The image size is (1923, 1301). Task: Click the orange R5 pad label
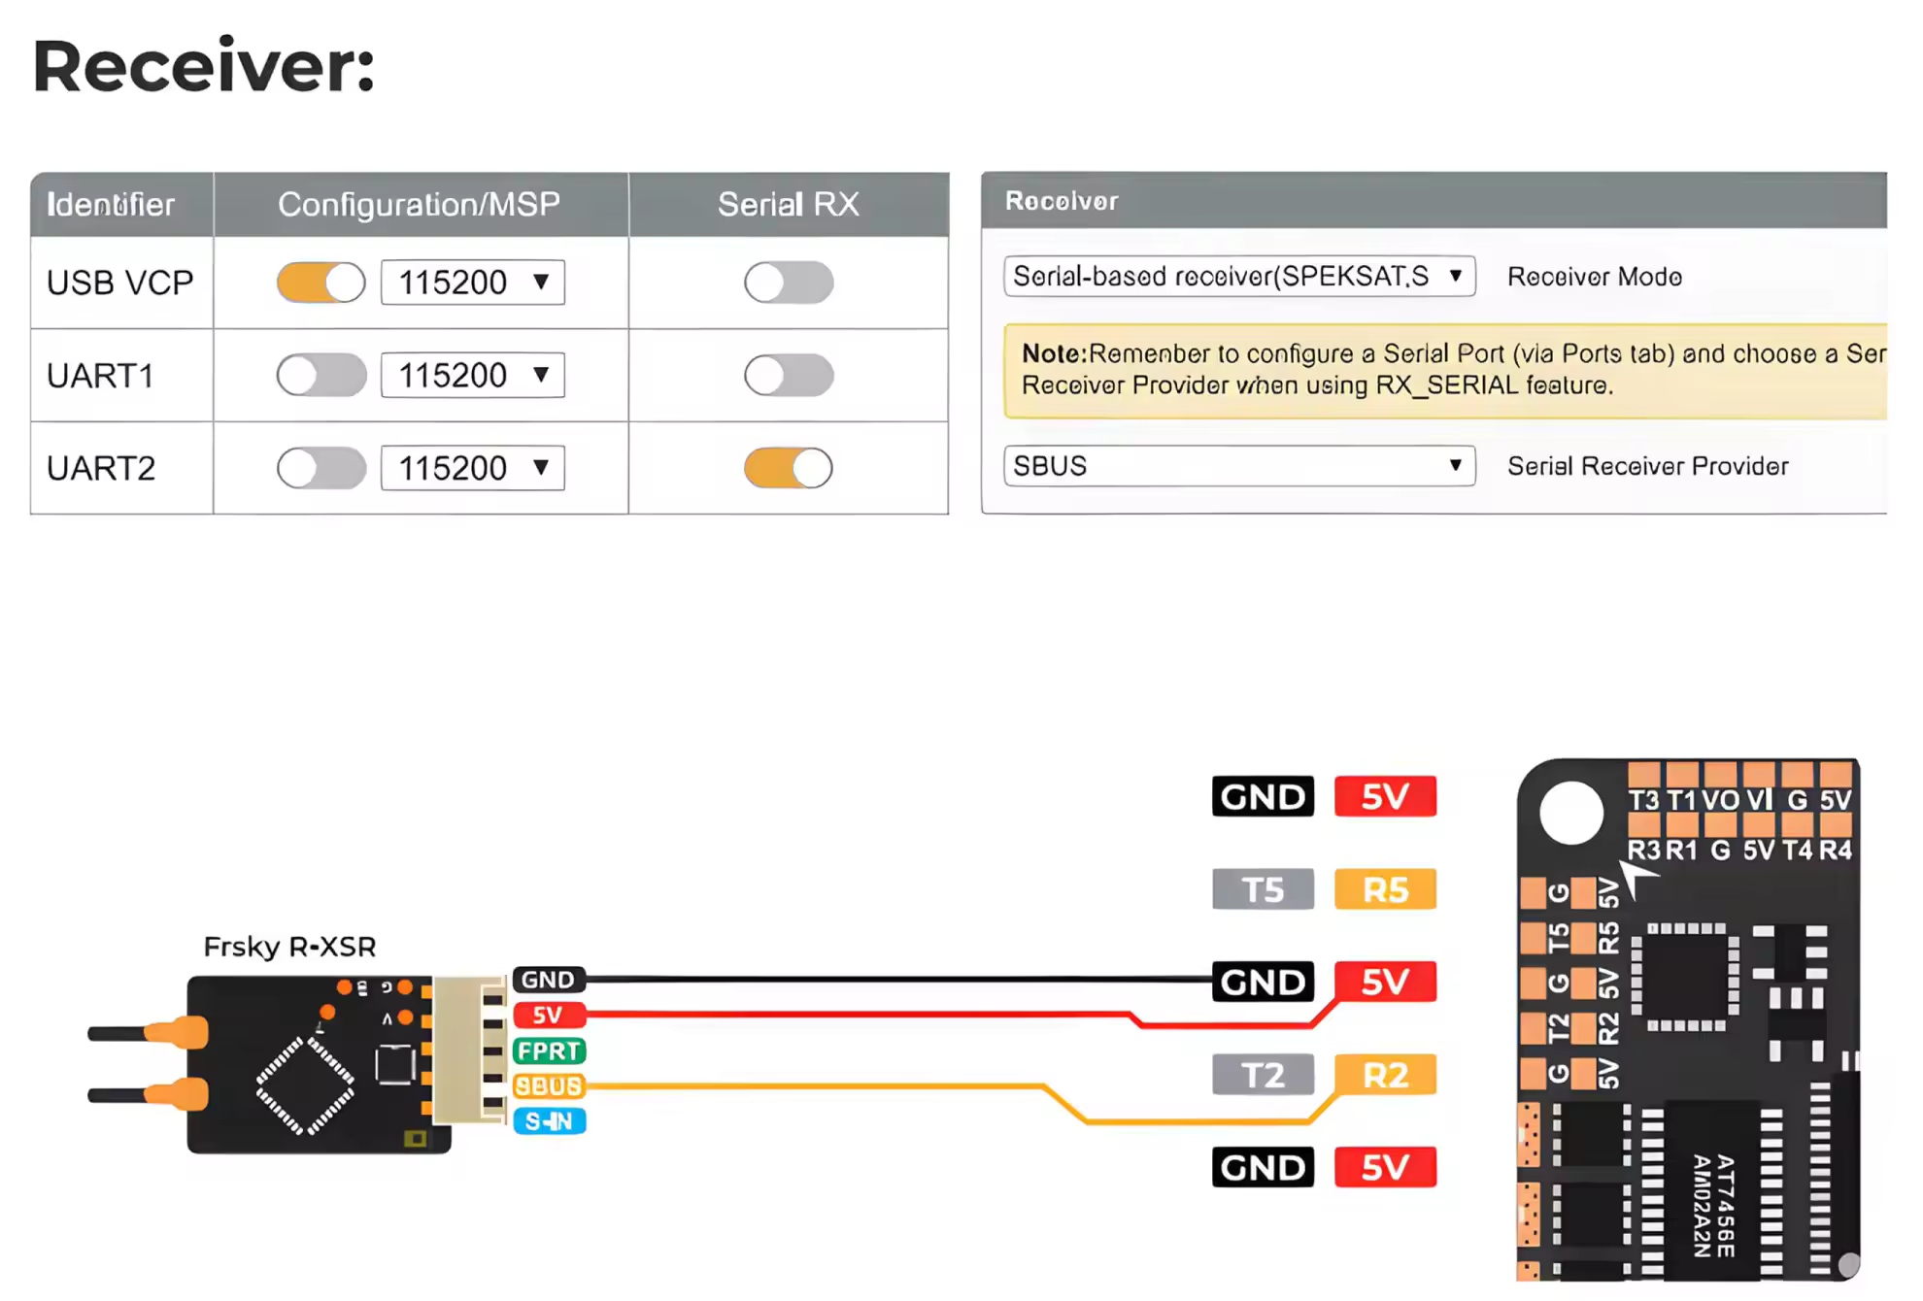(x=1385, y=889)
